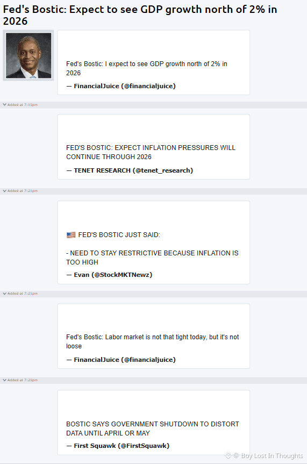The image size is (307, 464).
Task: Collapse the first "Added at 7:21pm" chevron
Action: [x=4, y=191]
